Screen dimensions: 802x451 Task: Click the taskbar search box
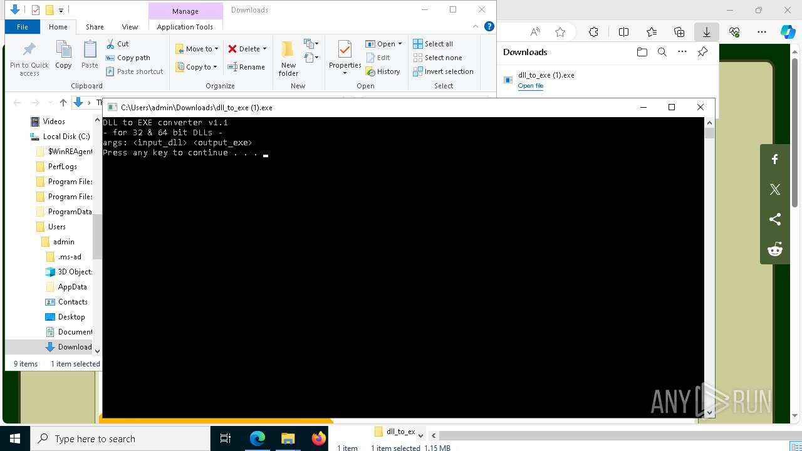(120, 438)
